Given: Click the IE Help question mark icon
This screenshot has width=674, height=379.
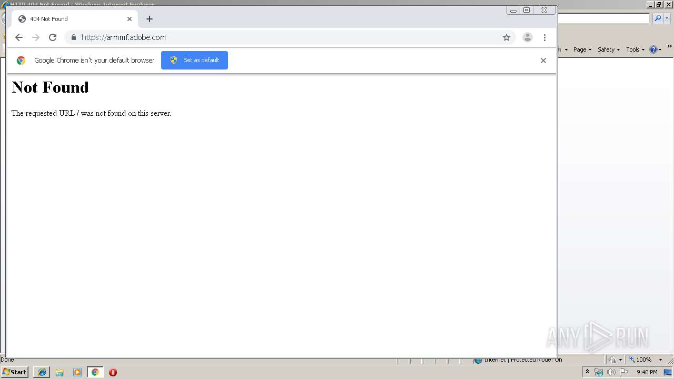Looking at the screenshot, I should point(653,49).
